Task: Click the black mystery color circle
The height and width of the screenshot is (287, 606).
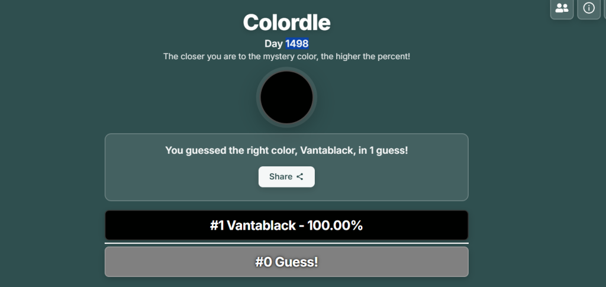Action: coord(286,98)
